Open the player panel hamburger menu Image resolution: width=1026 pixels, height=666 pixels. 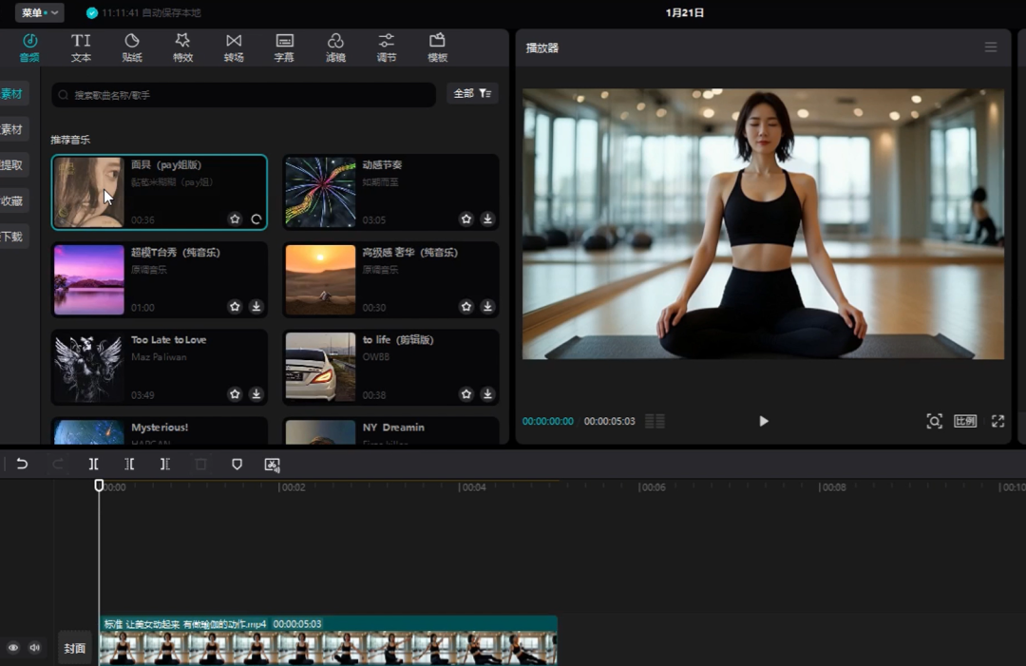click(991, 48)
